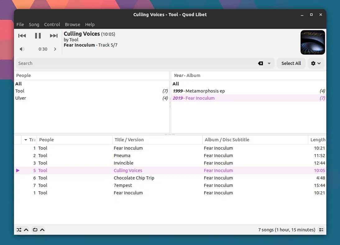Select Ulver in the People pane
Image resolution: width=340 pixels, height=245 pixels.
[91, 98]
